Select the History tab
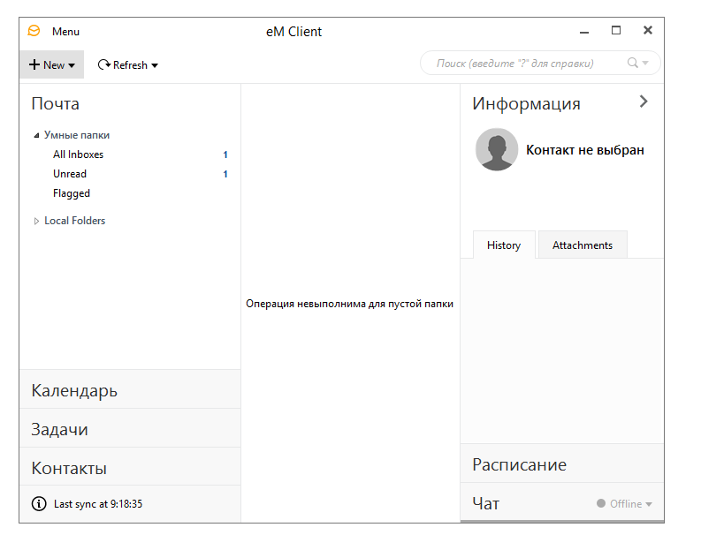The image size is (701, 550). (x=504, y=245)
